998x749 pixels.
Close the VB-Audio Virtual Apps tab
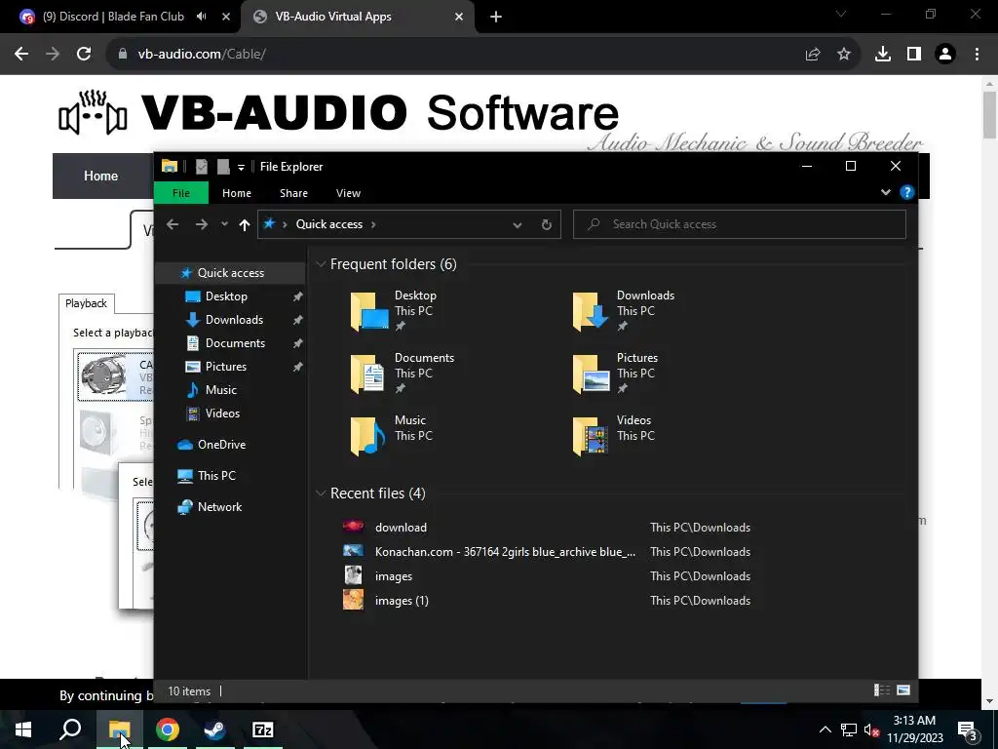coord(459,18)
